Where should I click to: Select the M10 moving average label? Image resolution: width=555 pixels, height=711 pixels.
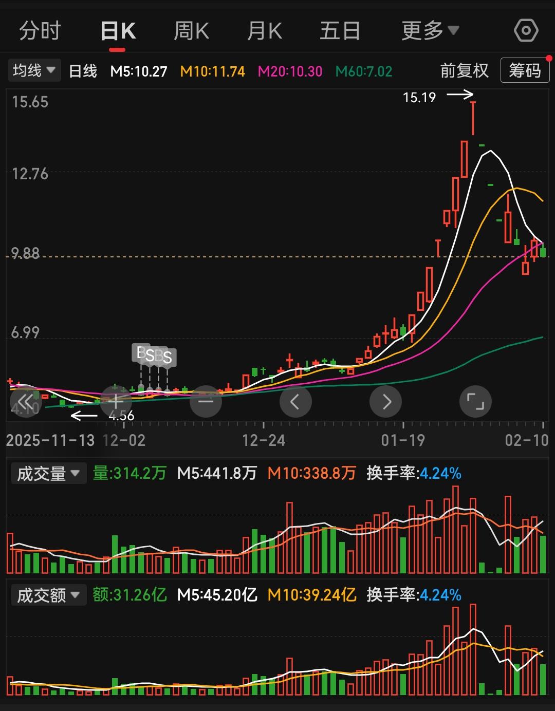[x=212, y=71]
